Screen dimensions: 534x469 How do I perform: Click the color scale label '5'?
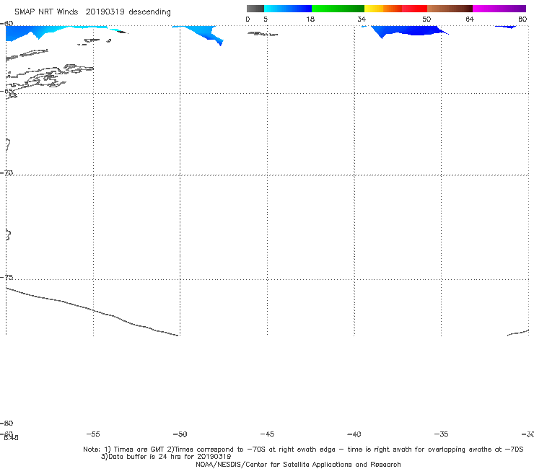point(266,19)
